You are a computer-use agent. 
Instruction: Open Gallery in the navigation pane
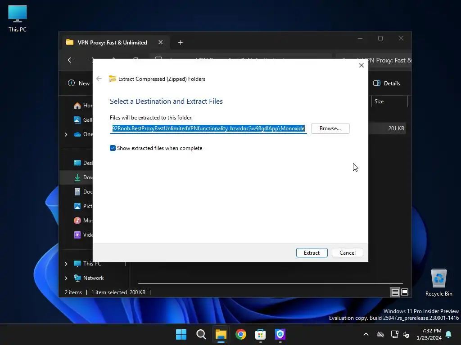click(83, 119)
